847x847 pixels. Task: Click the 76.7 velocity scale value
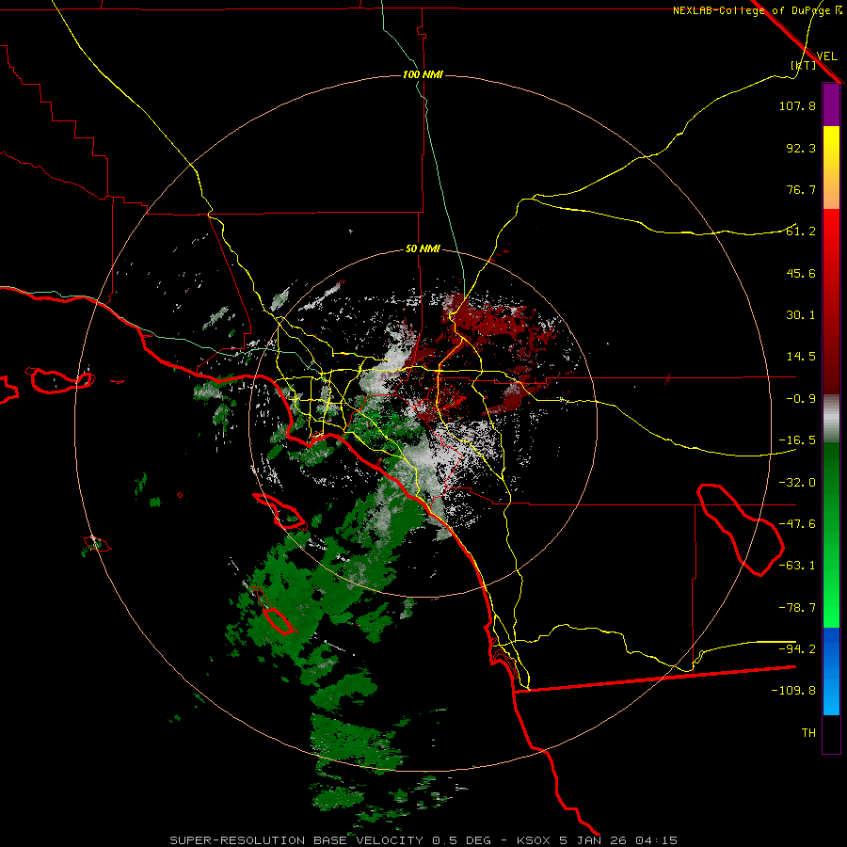click(x=801, y=189)
